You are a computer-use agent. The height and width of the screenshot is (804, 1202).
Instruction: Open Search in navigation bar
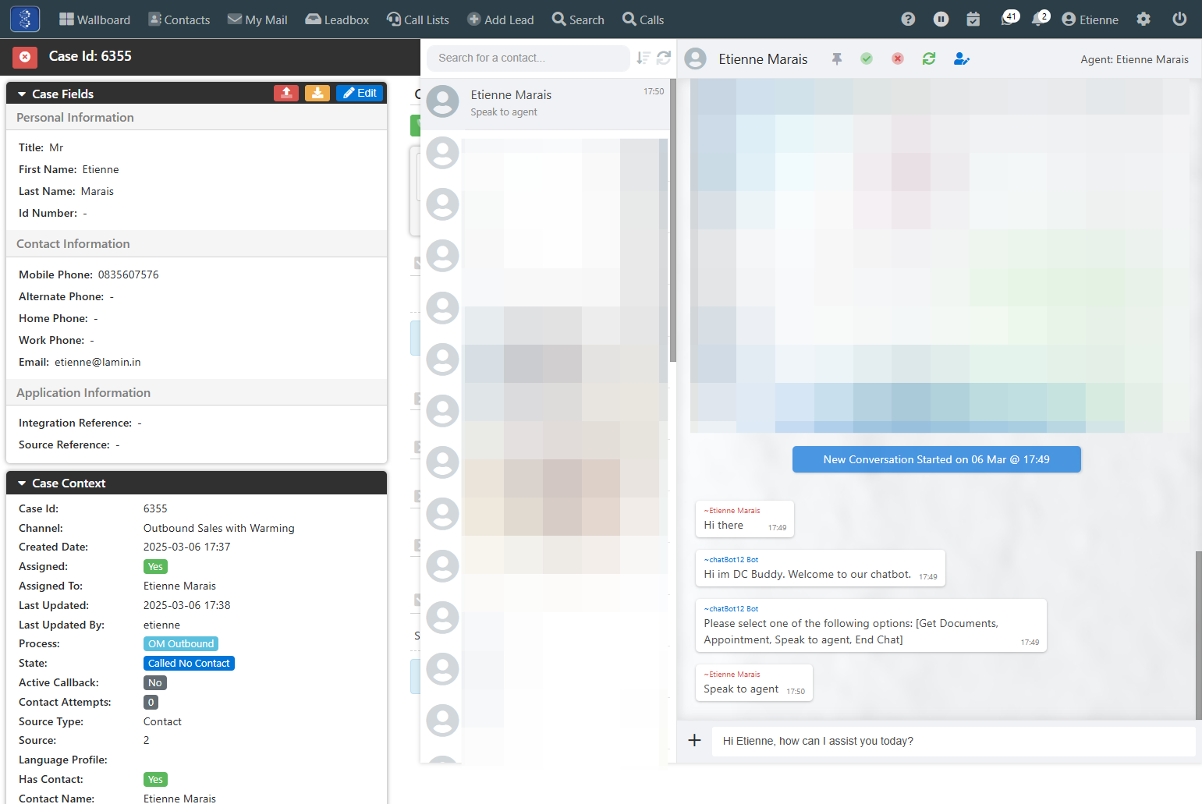click(x=578, y=19)
